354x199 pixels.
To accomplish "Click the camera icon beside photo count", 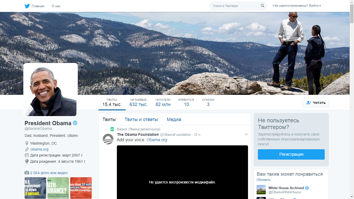I will (x=27, y=173).
